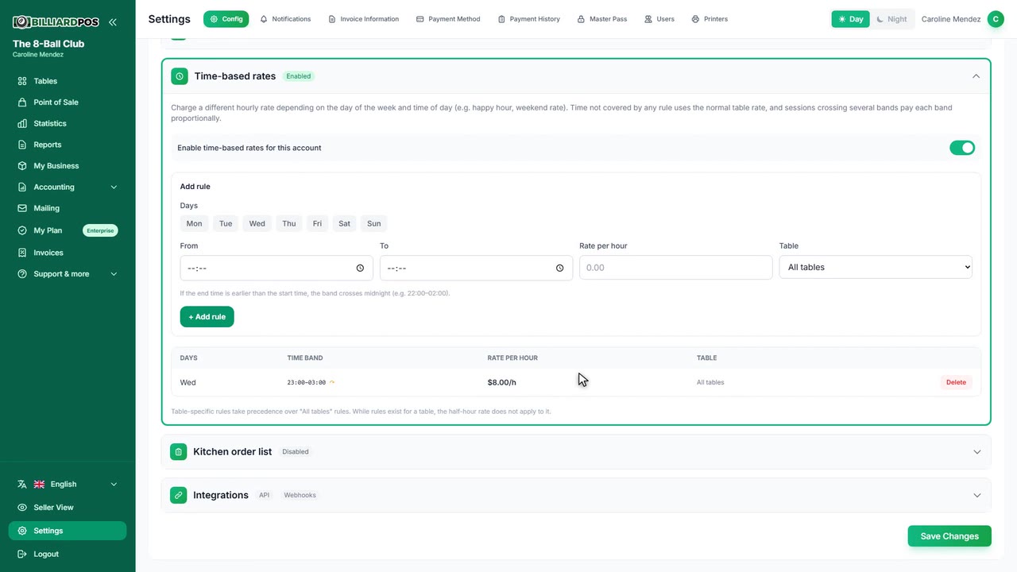Collapse the Time-based rates section
1017x572 pixels.
[x=976, y=76]
